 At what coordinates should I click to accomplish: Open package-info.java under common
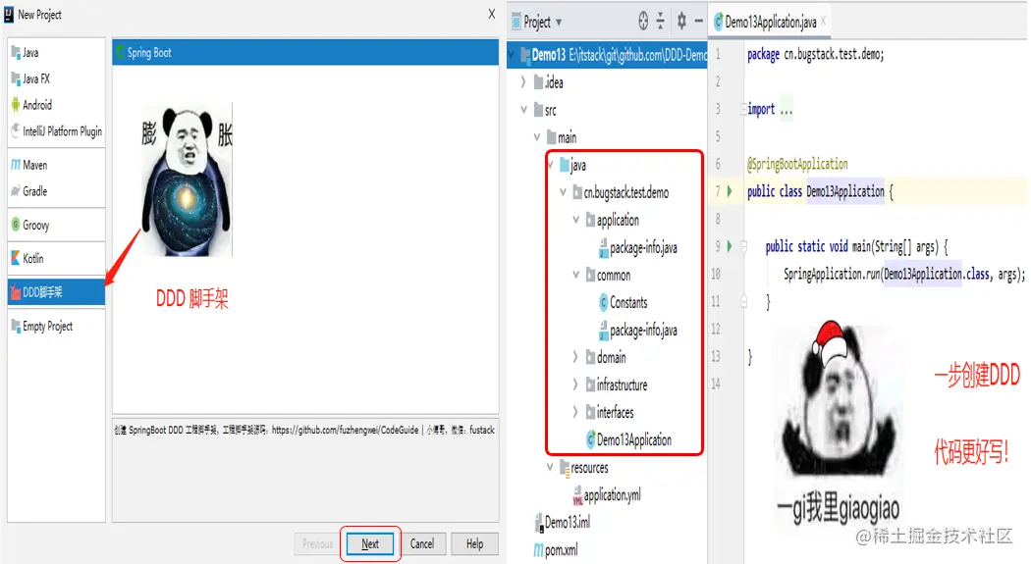click(638, 331)
